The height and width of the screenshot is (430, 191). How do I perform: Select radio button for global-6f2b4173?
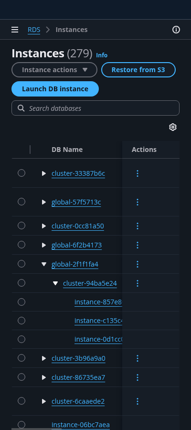(x=21, y=245)
